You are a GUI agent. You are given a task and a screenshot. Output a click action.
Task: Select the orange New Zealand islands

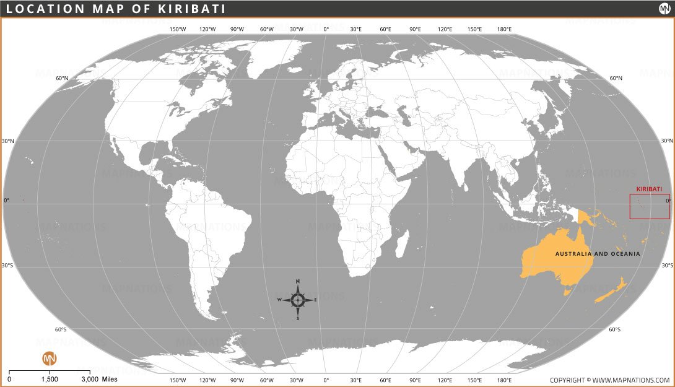coord(612,291)
